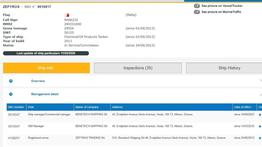Click (Malta) flag country text

(131, 15)
